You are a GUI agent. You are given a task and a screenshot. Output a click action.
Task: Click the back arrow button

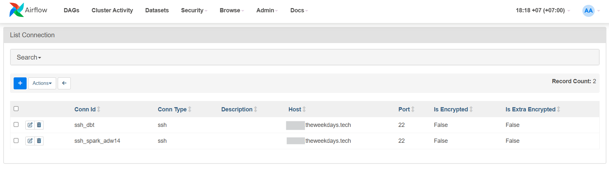[64, 83]
